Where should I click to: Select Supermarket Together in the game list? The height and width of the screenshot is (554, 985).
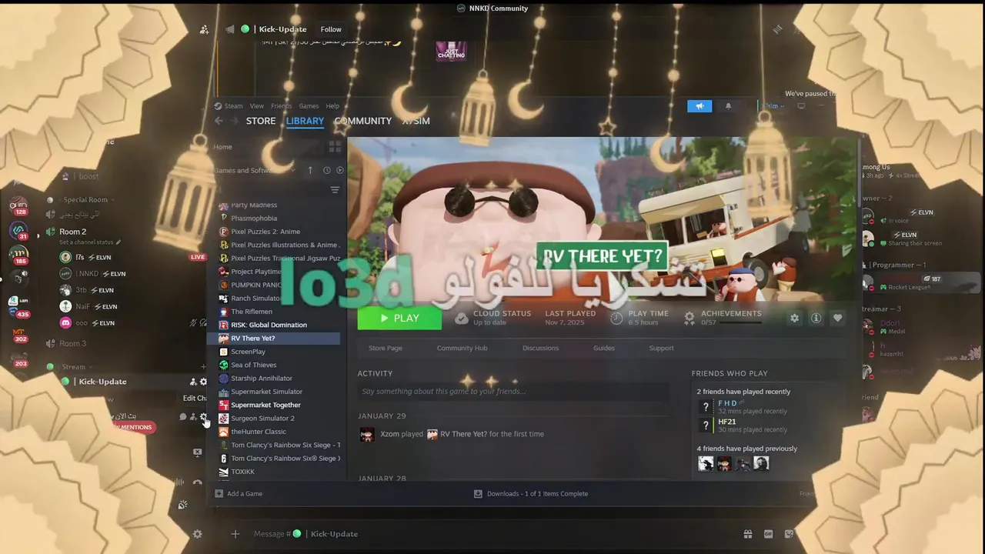pyautogui.click(x=265, y=405)
